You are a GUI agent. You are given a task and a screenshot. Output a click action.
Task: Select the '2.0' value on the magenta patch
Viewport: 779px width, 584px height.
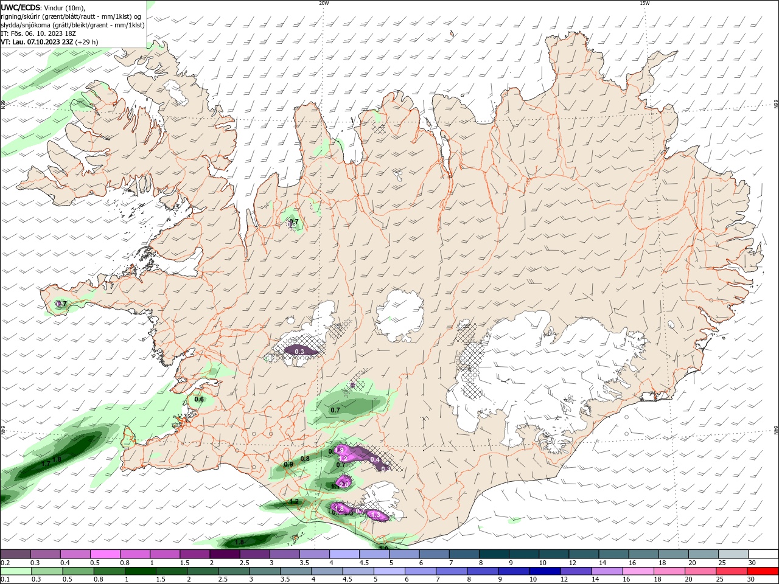[x=344, y=484]
